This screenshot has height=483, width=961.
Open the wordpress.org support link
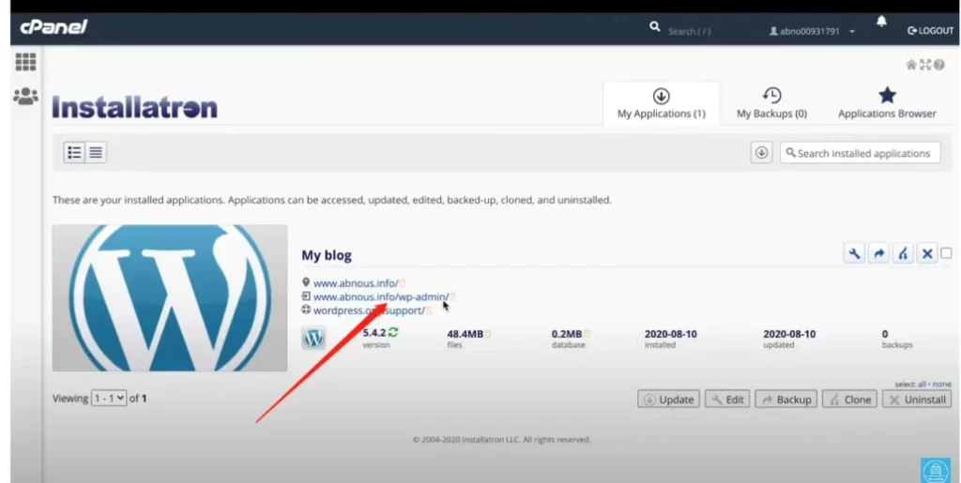tap(369, 310)
